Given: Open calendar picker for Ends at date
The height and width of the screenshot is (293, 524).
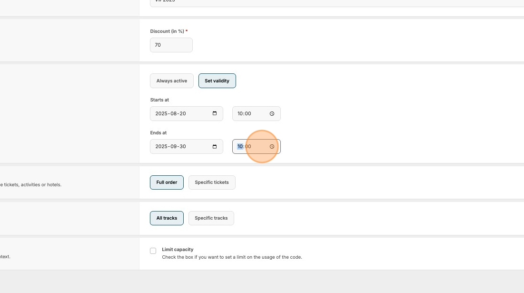Looking at the screenshot, I should click(x=215, y=146).
